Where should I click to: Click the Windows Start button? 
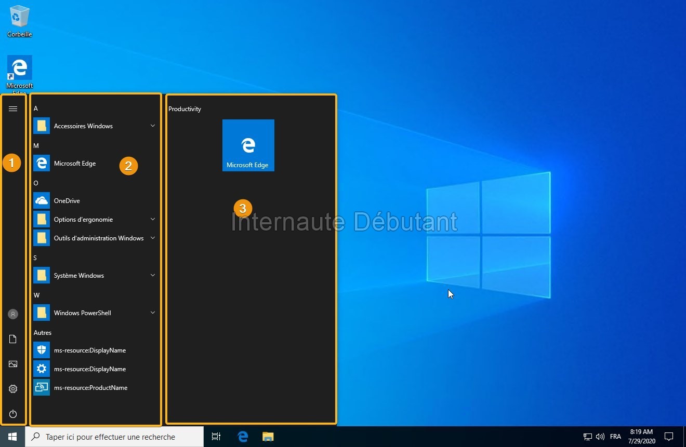pos(12,437)
